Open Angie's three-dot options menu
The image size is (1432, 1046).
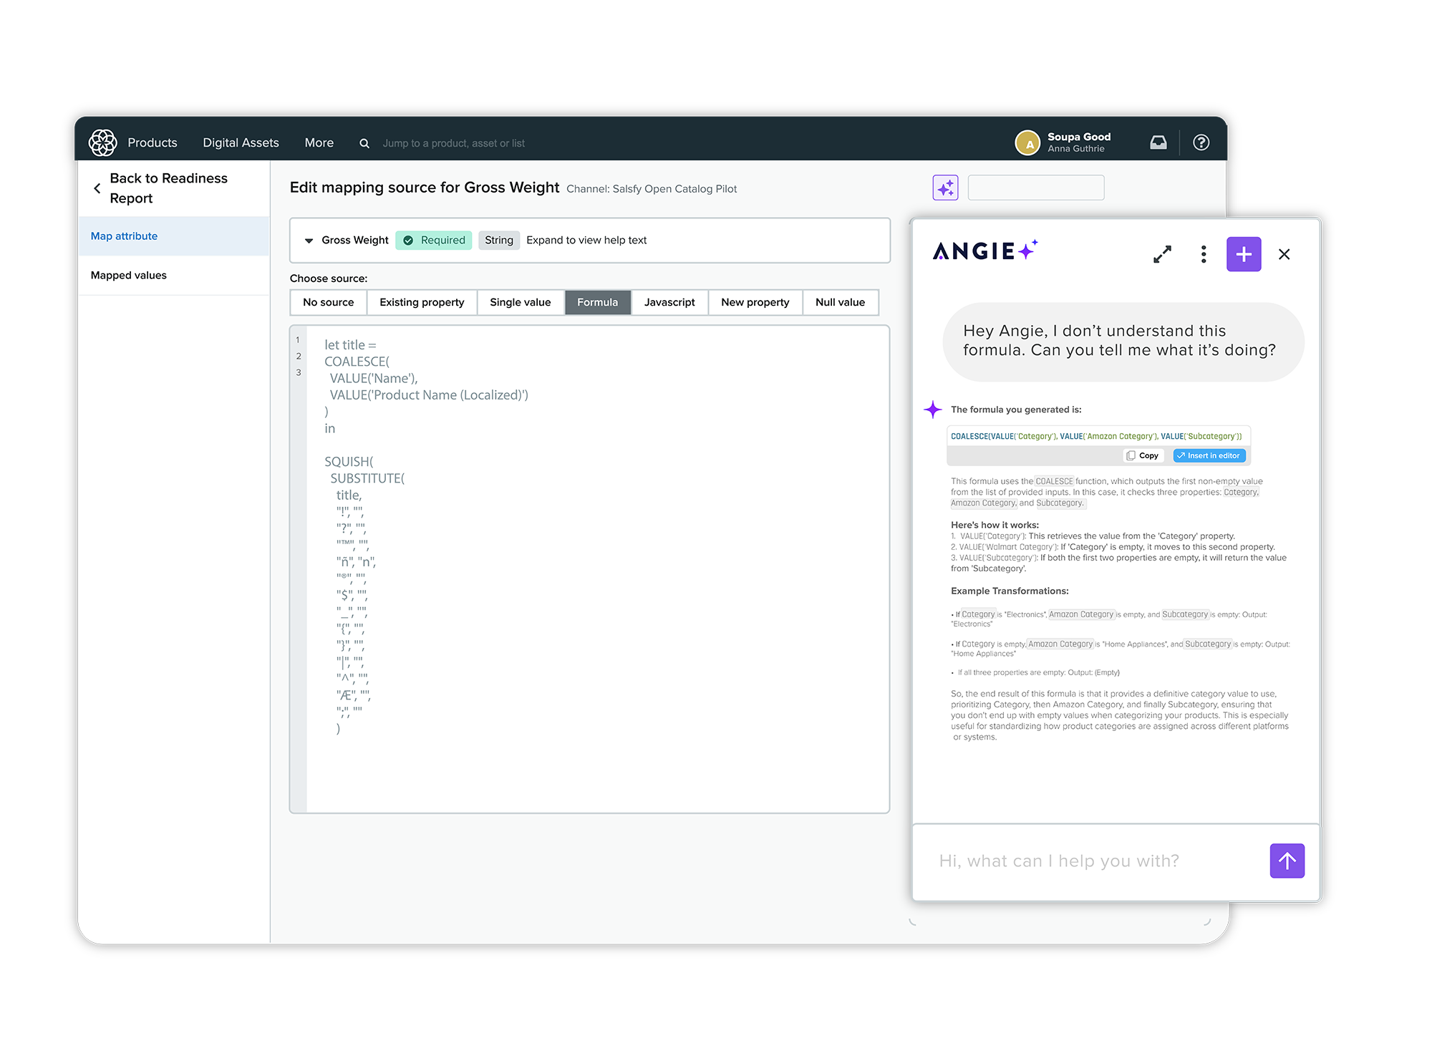[1204, 254]
